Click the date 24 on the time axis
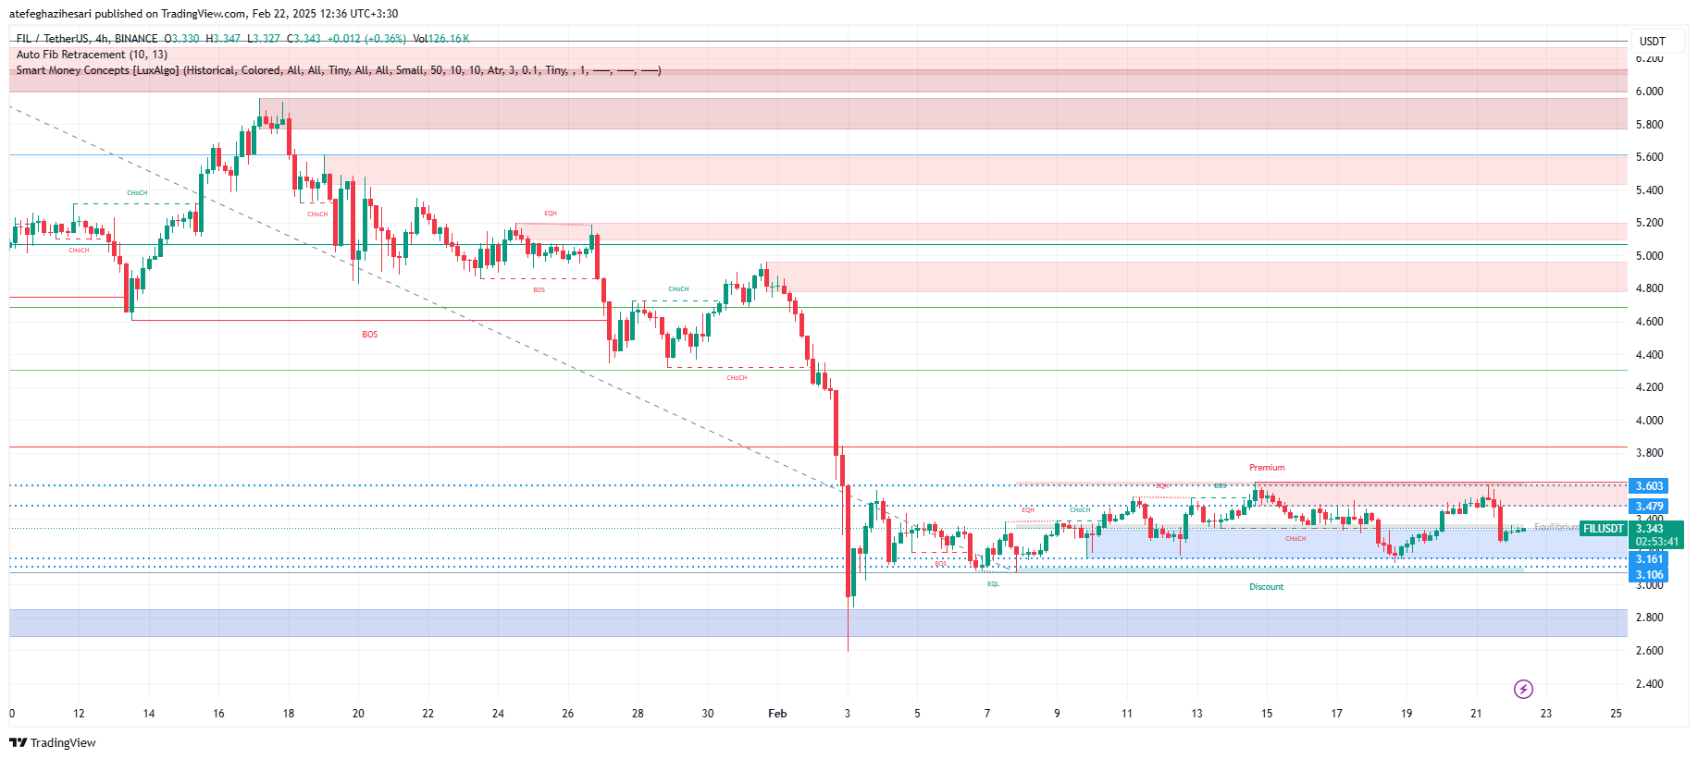The height and width of the screenshot is (759, 1698). (498, 714)
